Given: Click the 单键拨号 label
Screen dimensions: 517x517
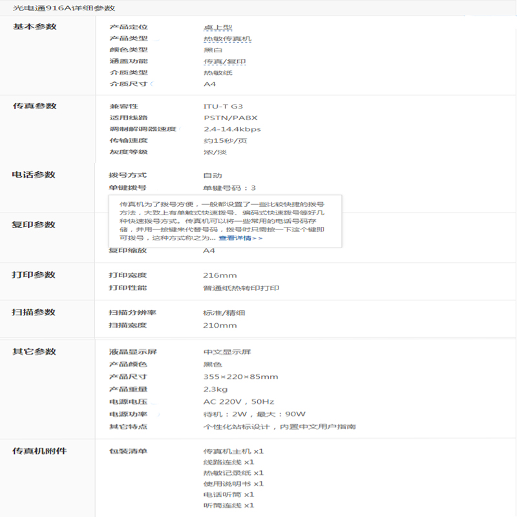Looking at the screenshot, I should pyautogui.click(x=127, y=188).
